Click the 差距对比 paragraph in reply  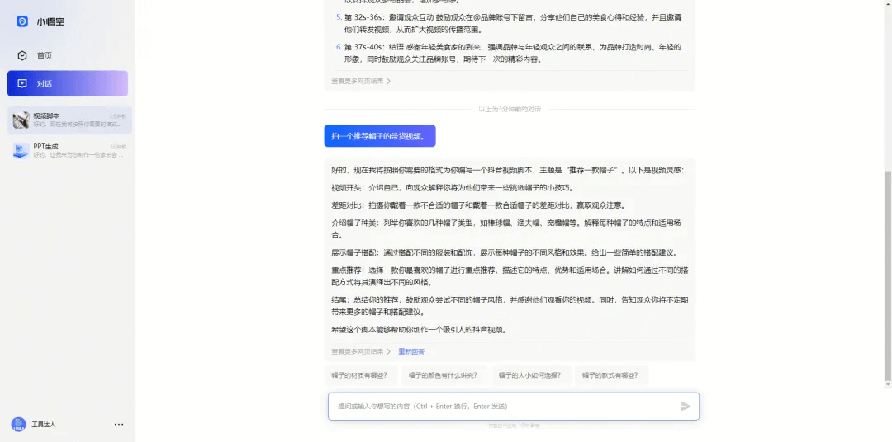(478, 205)
